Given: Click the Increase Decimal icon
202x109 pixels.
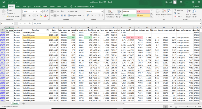Looking at the screenshot, I should tap(99, 15).
